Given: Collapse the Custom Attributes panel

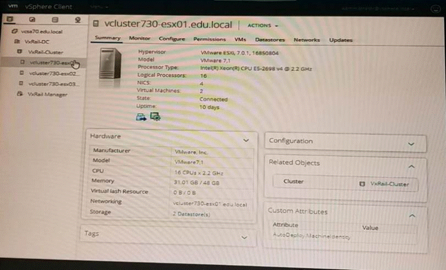Looking at the screenshot, I should coord(412,215).
